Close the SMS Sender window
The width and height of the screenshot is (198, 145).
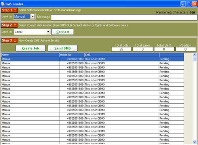194,4
